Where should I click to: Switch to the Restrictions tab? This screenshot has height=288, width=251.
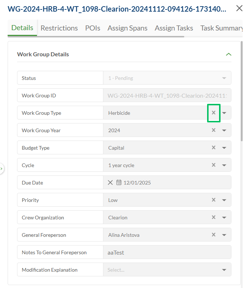coord(59,28)
